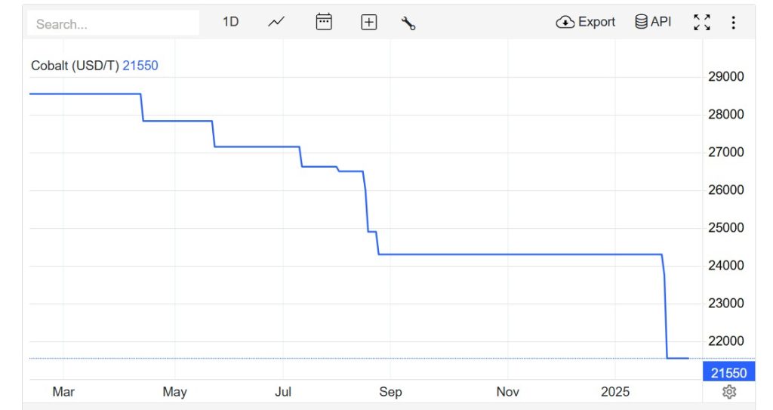This screenshot has width=773, height=410.
Task: Click the blue 21550 price tag on axis
Action: [x=728, y=372]
